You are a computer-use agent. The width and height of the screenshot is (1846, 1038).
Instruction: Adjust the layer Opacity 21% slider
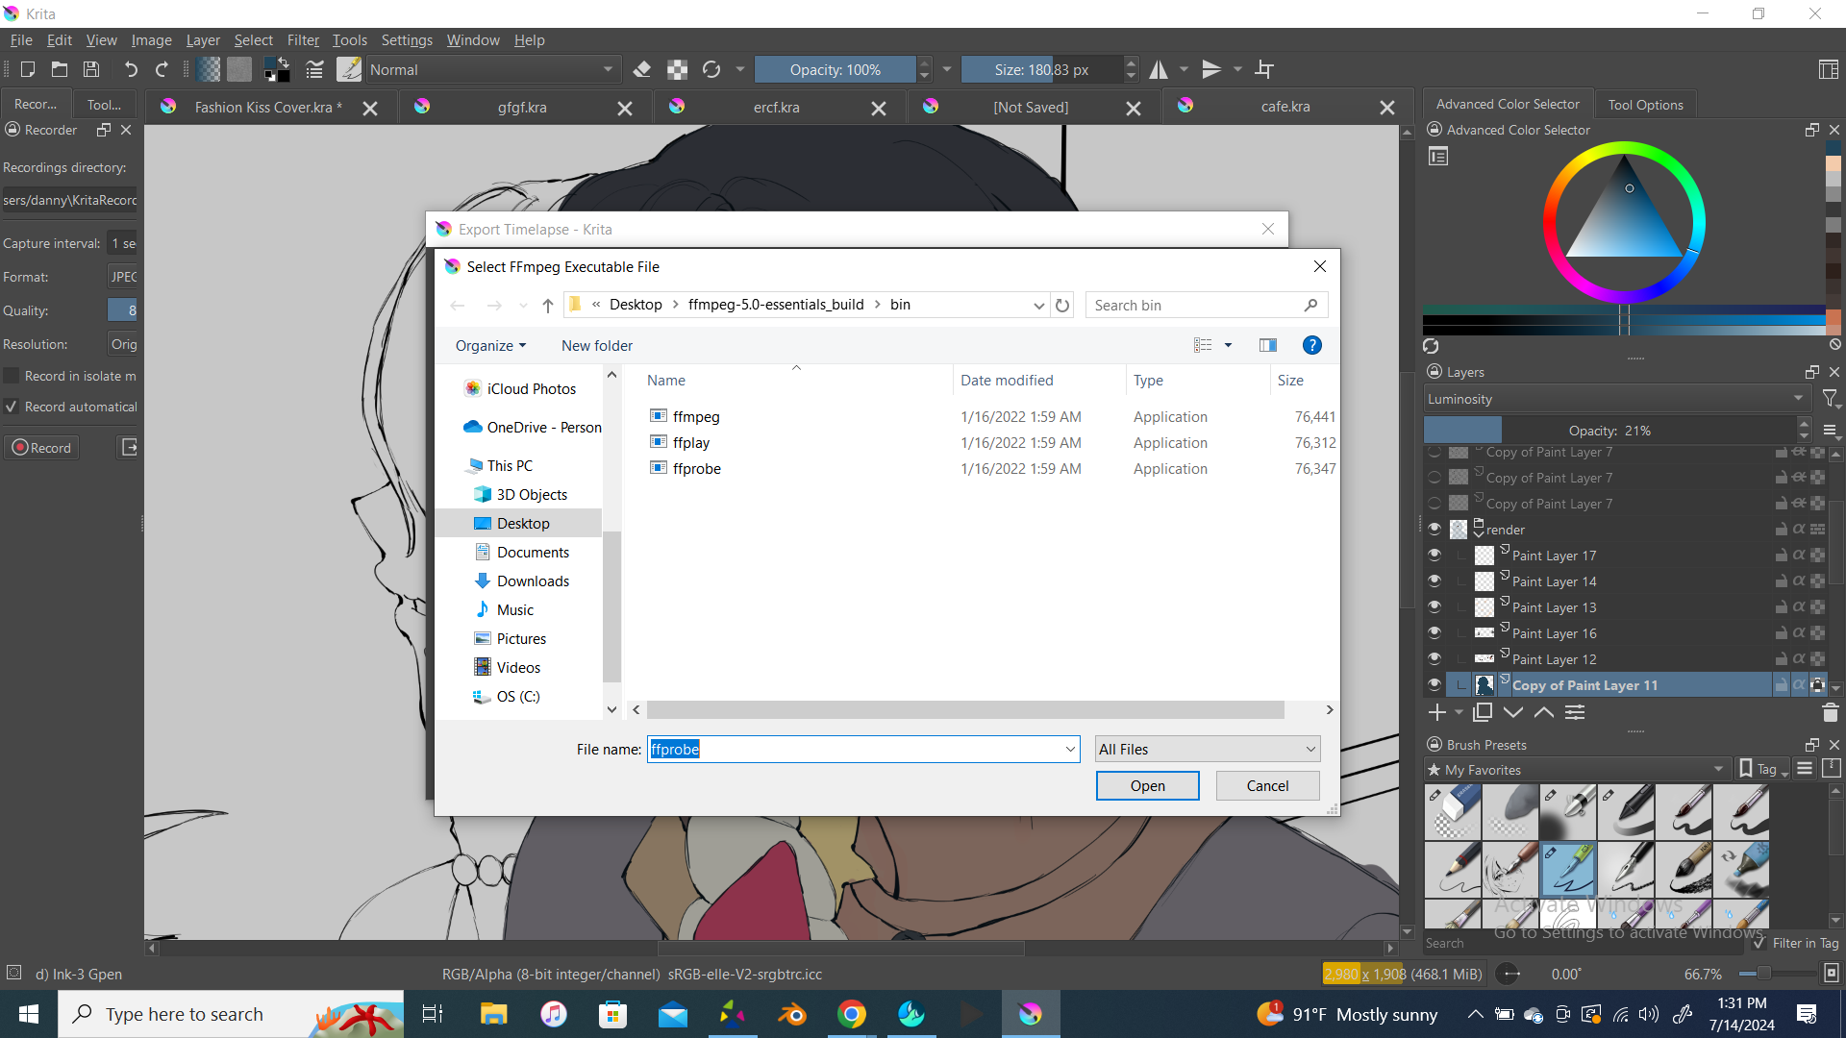pyautogui.click(x=1609, y=430)
